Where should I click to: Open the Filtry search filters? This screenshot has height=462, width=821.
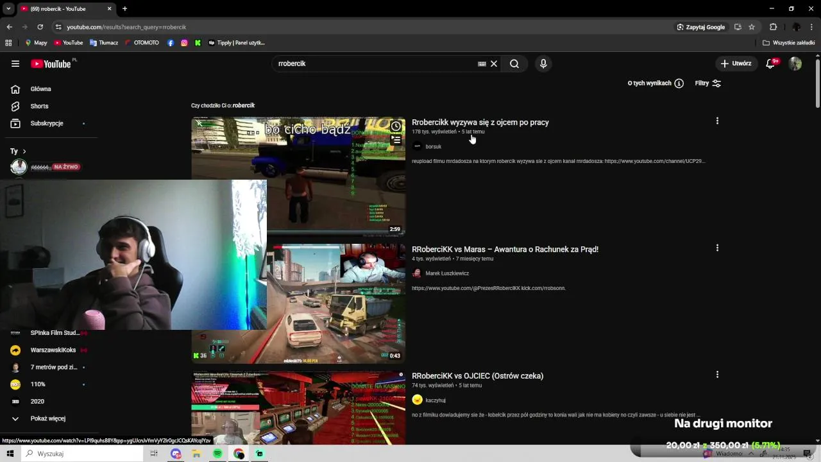coord(708,83)
